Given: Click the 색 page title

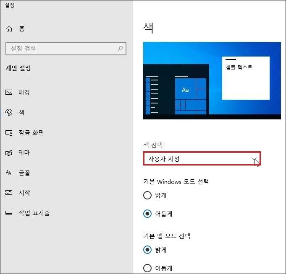Looking at the screenshot, I should tap(148, 28).
